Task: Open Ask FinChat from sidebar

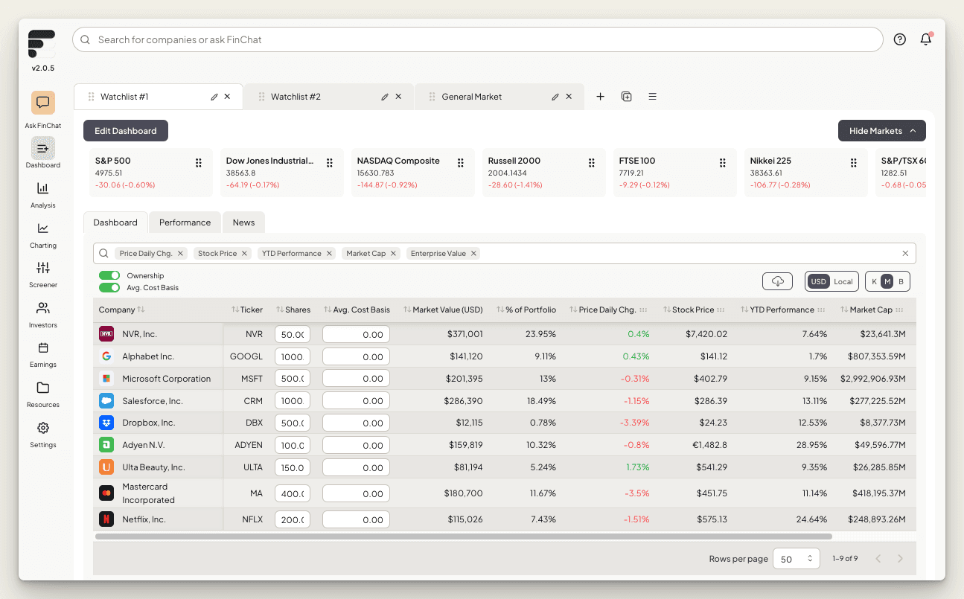Action: pyautogui.click(x=42, y=103)
